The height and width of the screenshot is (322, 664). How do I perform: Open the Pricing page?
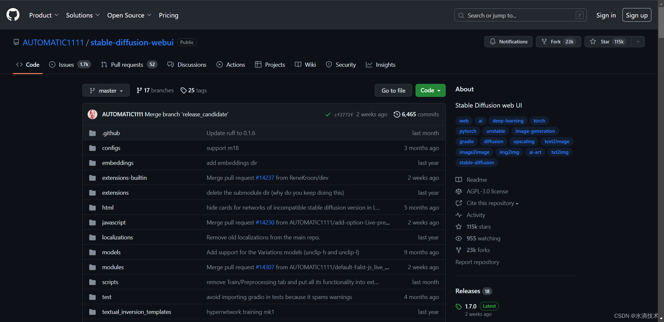click(x=169, y=15)
